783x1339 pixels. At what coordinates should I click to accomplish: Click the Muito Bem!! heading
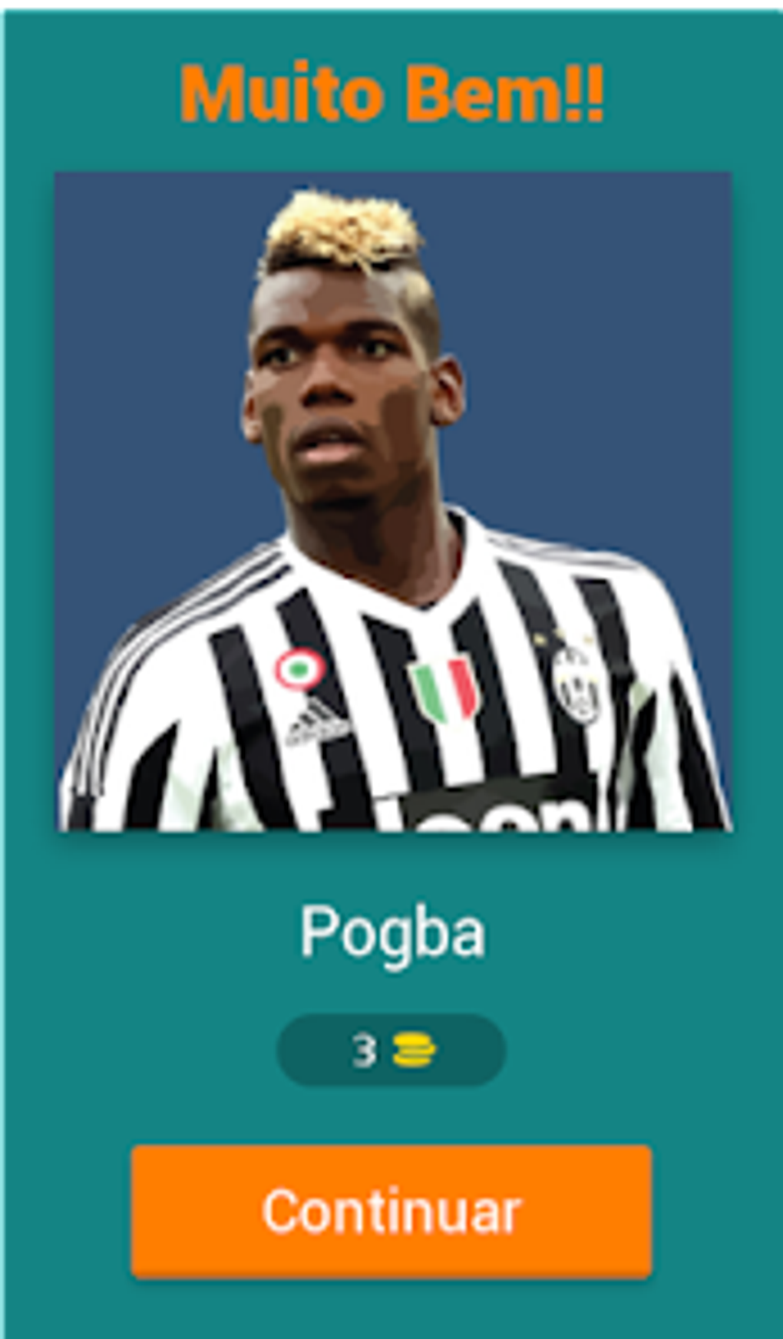tap(392, 93)
